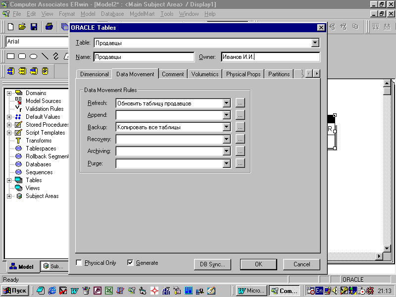Image resolution: width=396 pixels, height=297 pixels.
Task: Expand the Domains tree node
Action: [x=9, y=93]
